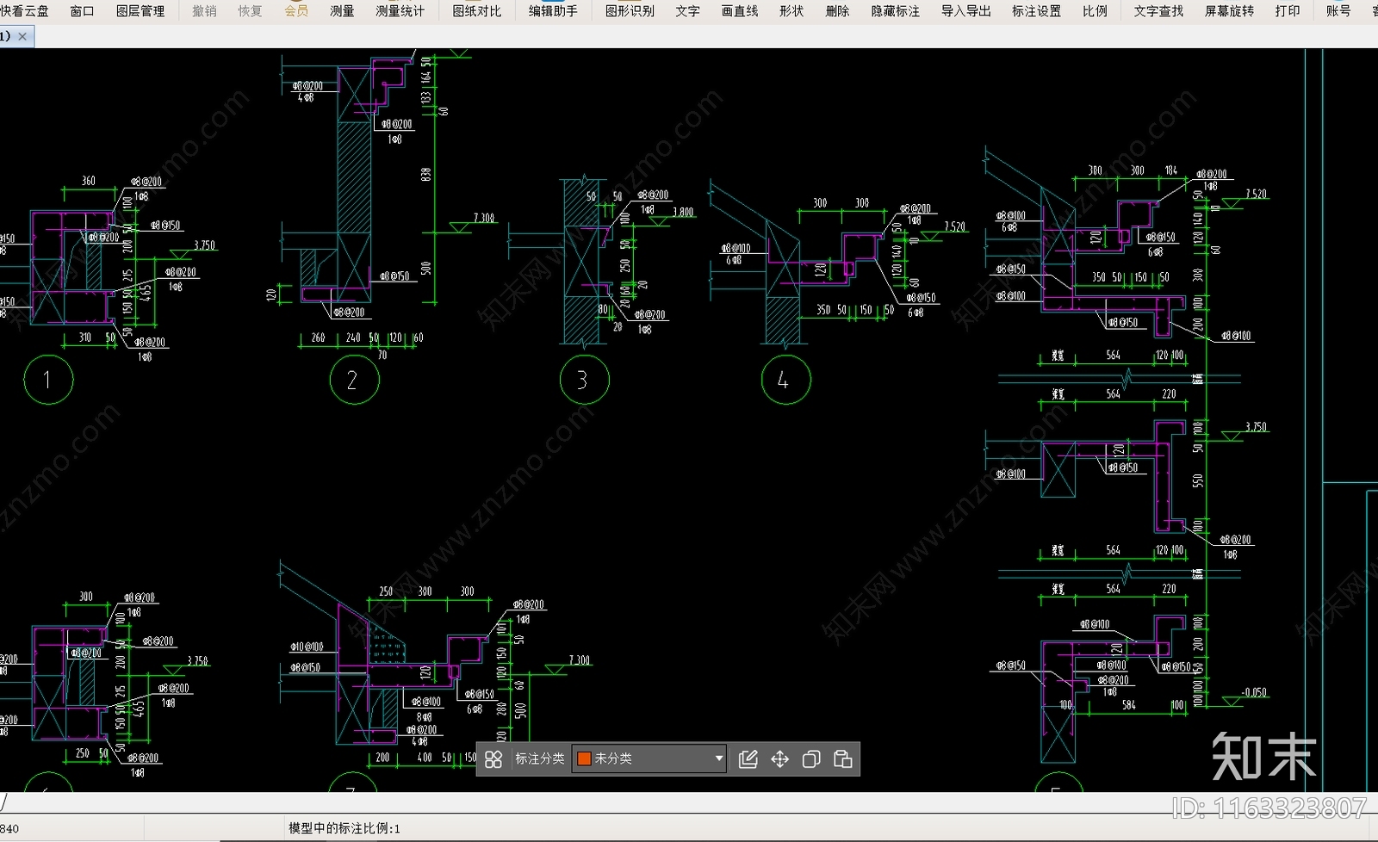The height and width of the screenshot is (842, 1378).
Task: Click the -0.050 elevation label
Action: pos(1254,692)
